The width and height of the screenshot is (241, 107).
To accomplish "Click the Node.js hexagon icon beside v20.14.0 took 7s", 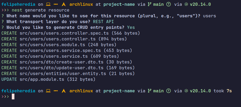I will tap(186, 91).
